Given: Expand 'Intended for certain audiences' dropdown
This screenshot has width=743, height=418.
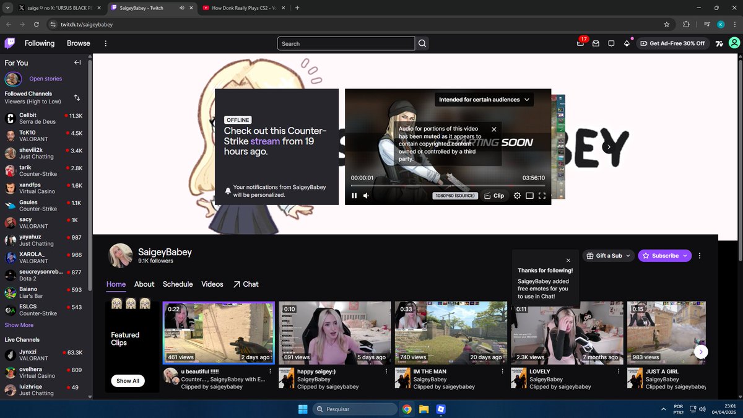Looking at the screenshot, I should 485,99.
